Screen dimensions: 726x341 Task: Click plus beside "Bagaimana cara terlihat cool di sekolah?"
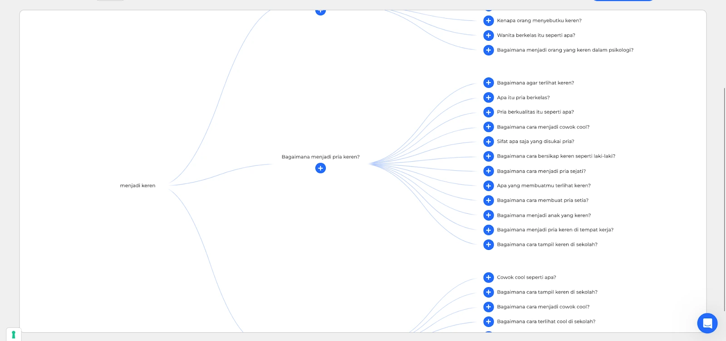pos(488,322)
